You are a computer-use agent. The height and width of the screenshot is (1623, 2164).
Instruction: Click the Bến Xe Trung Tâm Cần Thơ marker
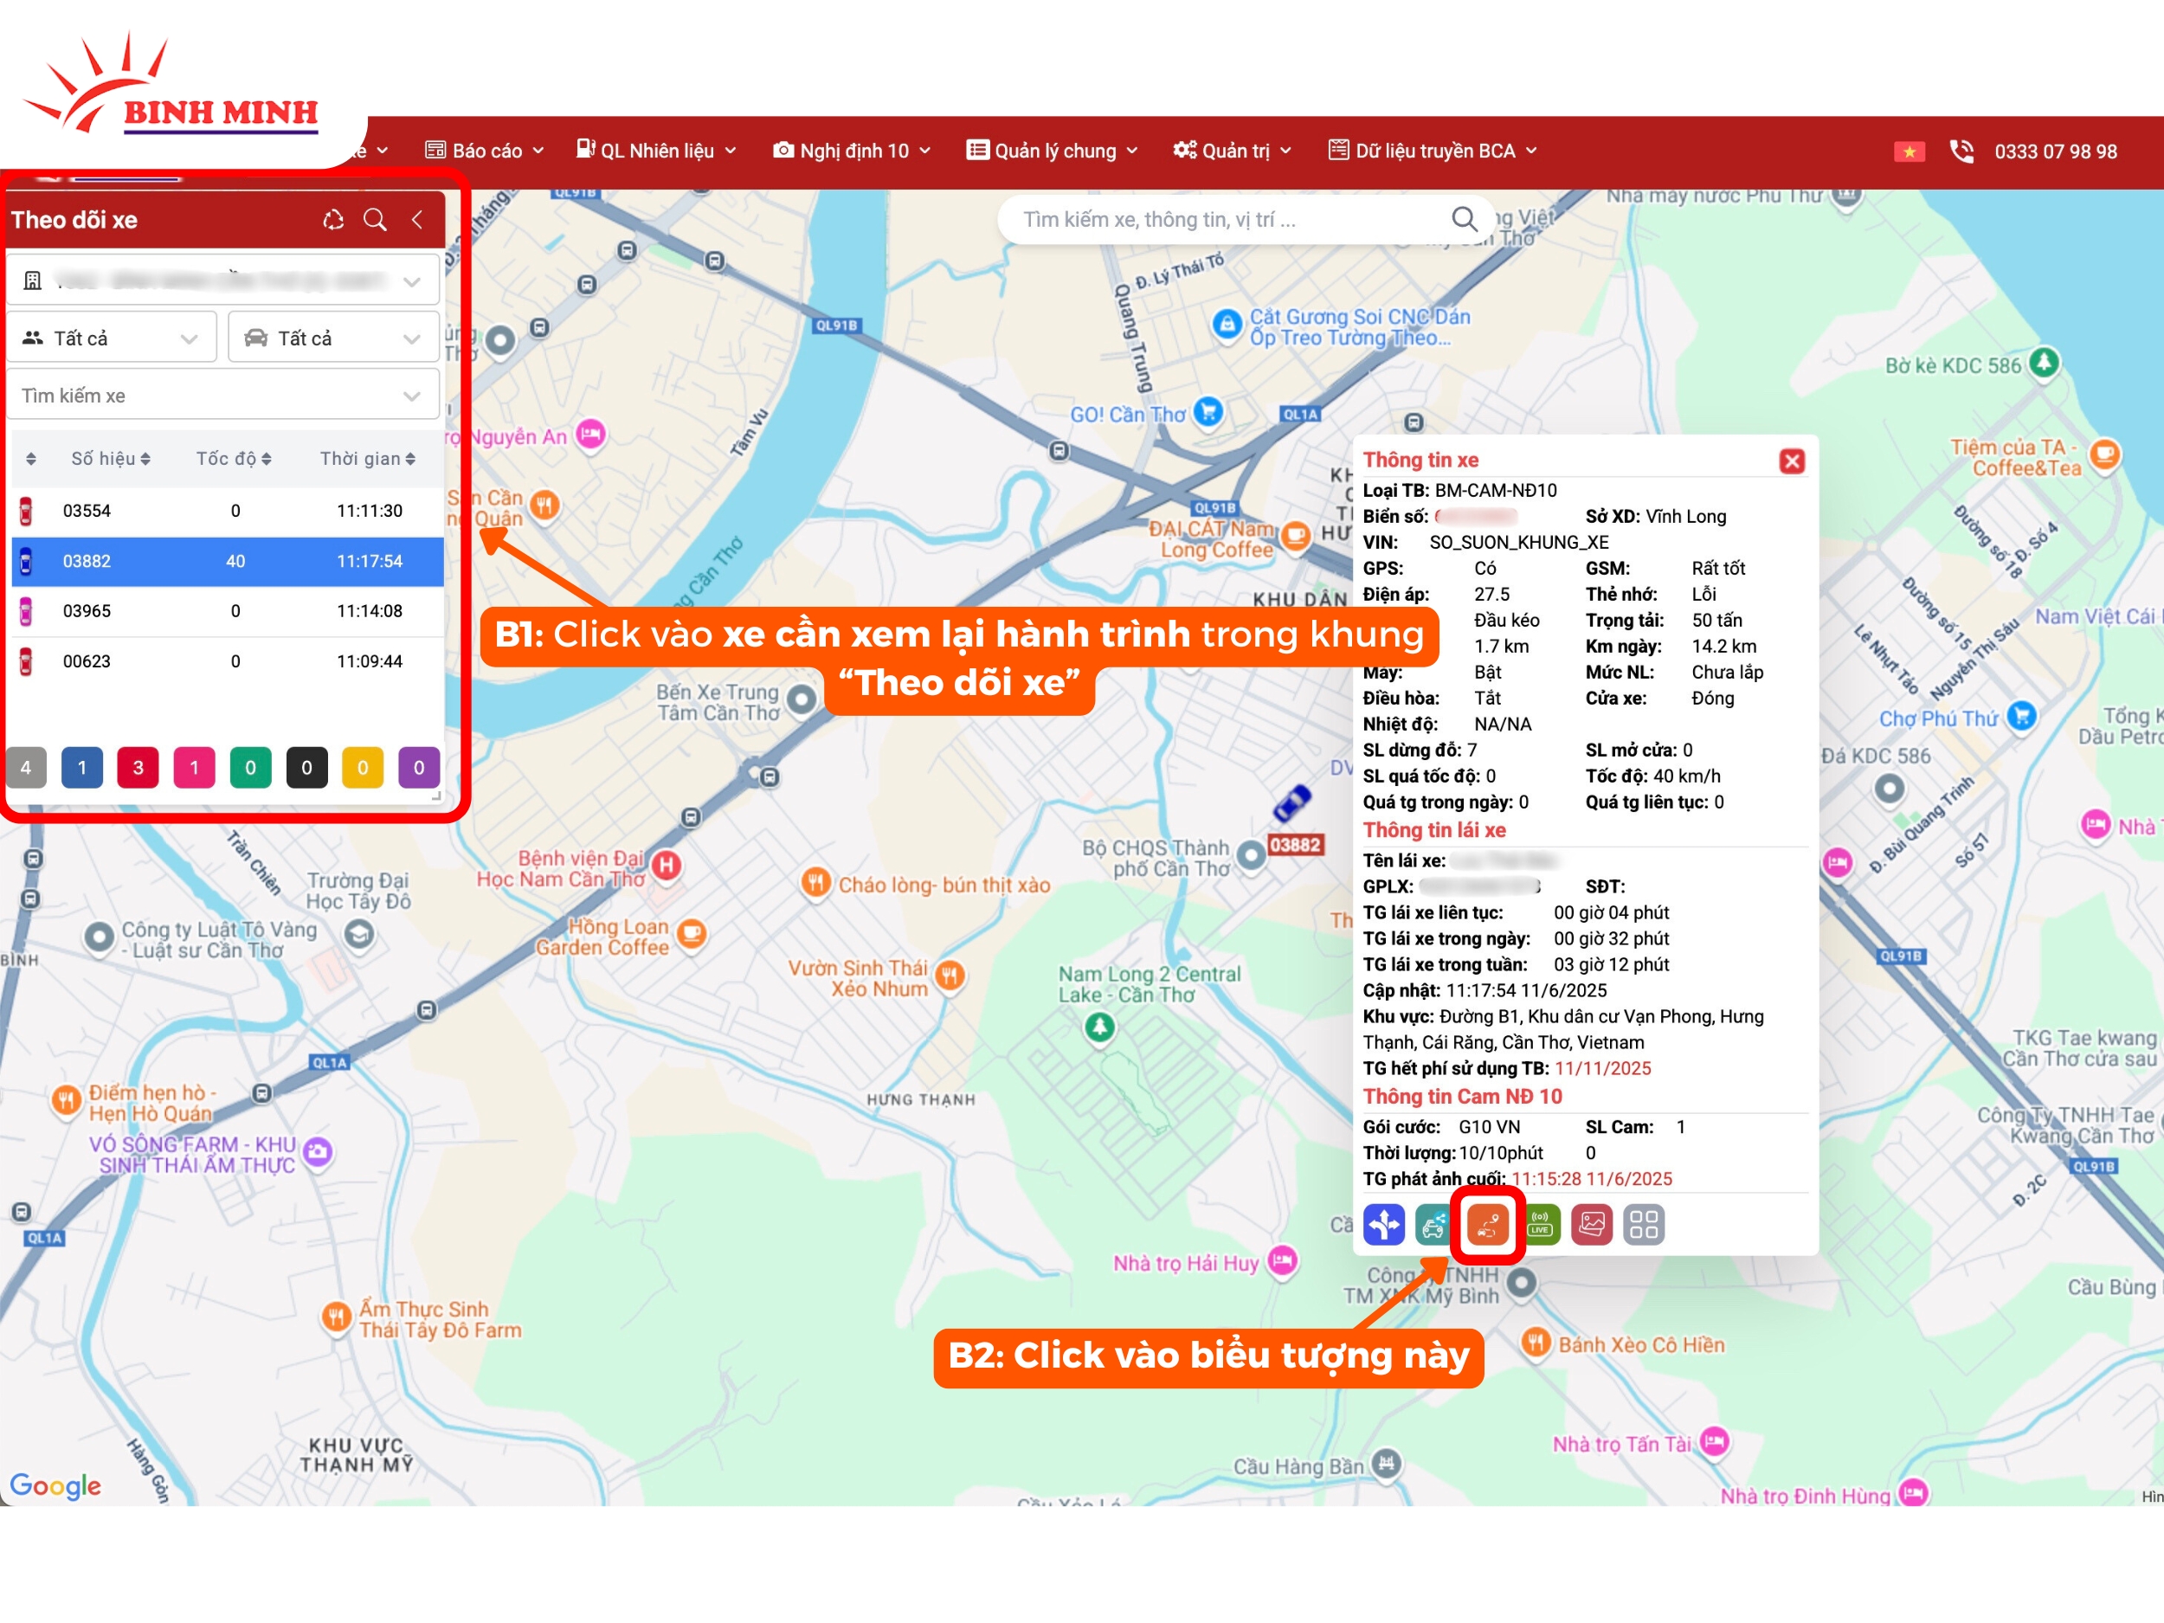[x=802, y=699]
